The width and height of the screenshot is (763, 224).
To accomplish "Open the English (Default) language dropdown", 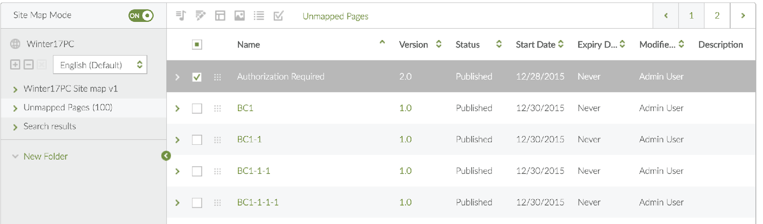I will tap(100, 65).
